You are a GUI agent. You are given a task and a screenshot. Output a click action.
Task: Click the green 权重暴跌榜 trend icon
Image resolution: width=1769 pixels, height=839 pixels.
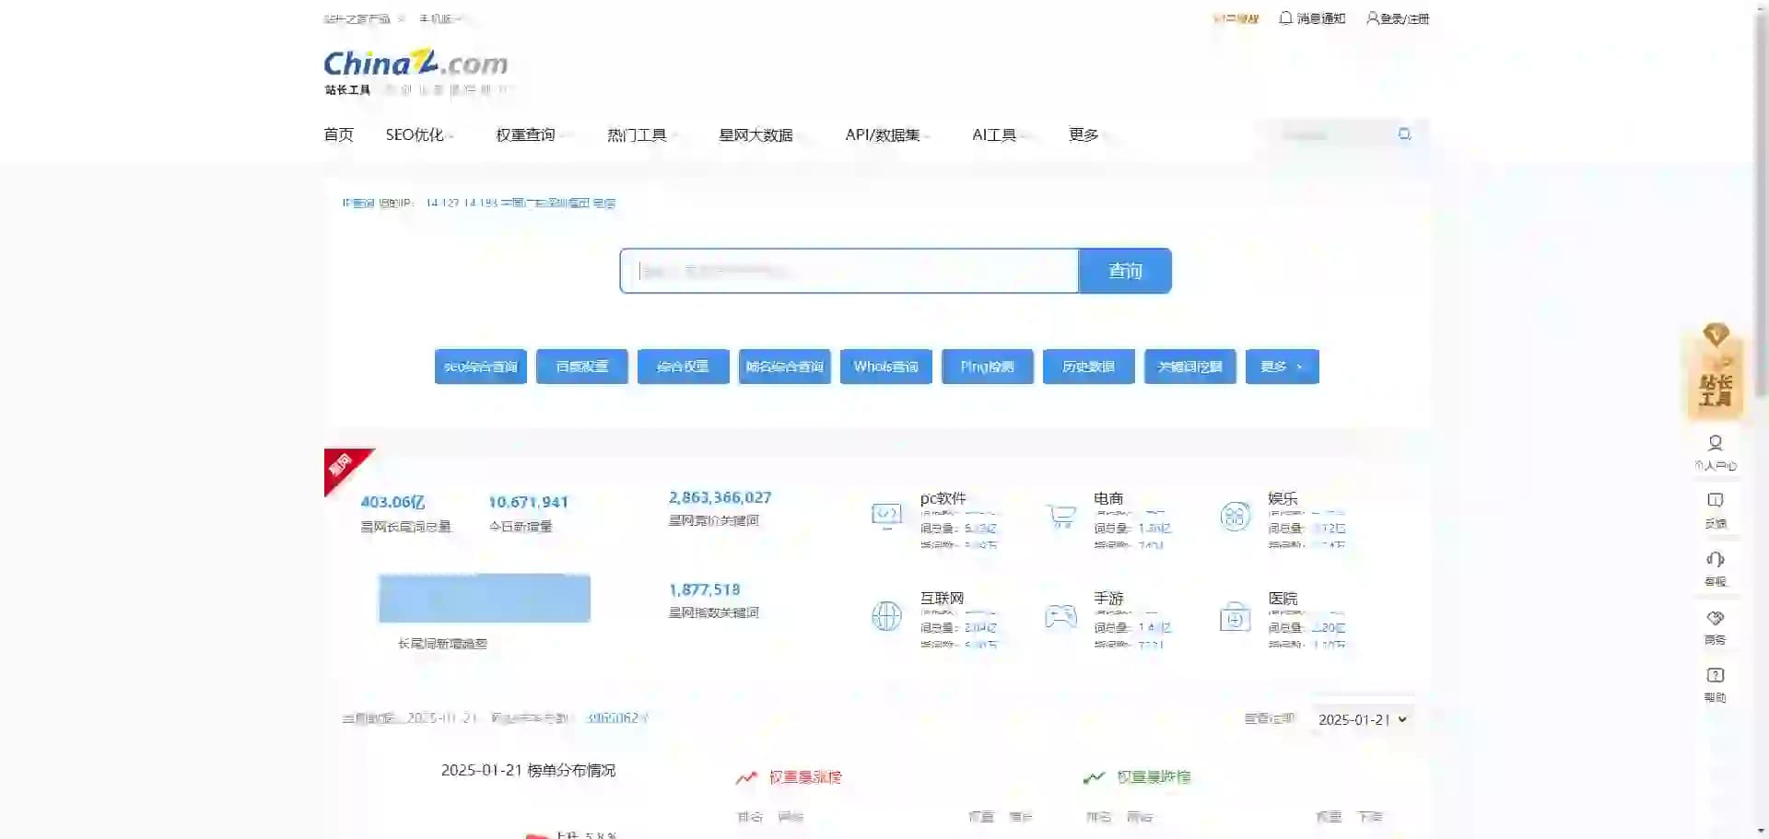pyautogui.click(x=1094, y=778)
